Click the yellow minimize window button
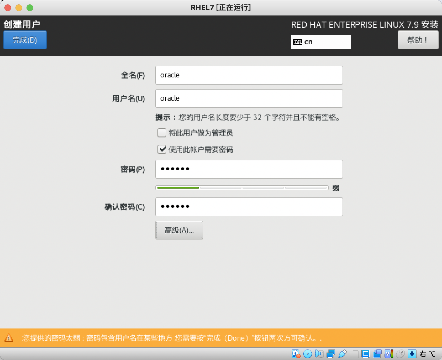442x360 pixels. click(x=19, y=8)
